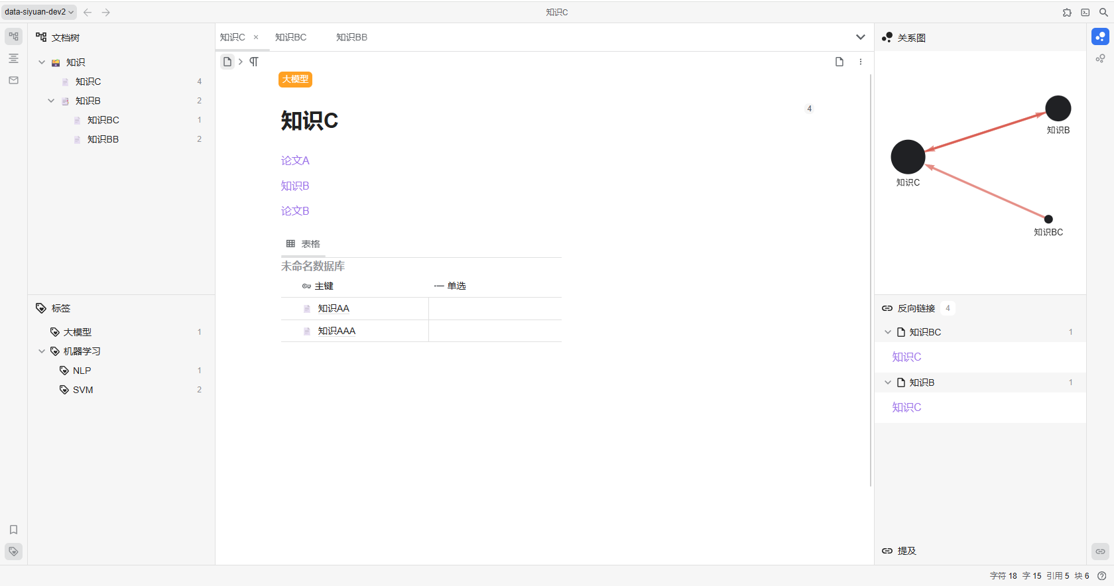This screenshot has height=586, width=1114.
Task: Switch to the 知识BC tab
Action: (x=290, y=37)
